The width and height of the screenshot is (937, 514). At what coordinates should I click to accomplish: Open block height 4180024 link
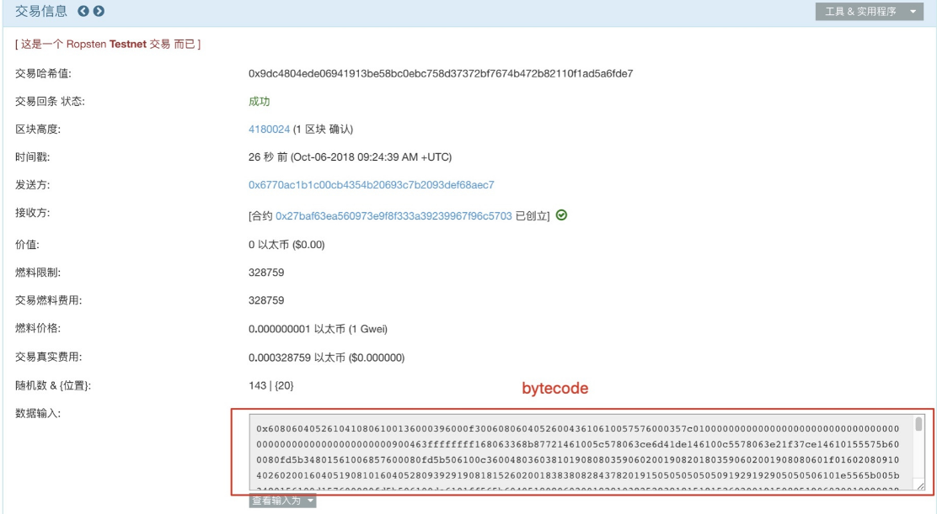click(269, 130)
